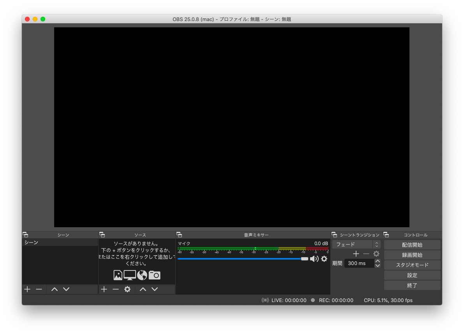Viewport: 464px width, 334px height.
Task: Remove selected scene with minus button
Action: tap(39, 289)
